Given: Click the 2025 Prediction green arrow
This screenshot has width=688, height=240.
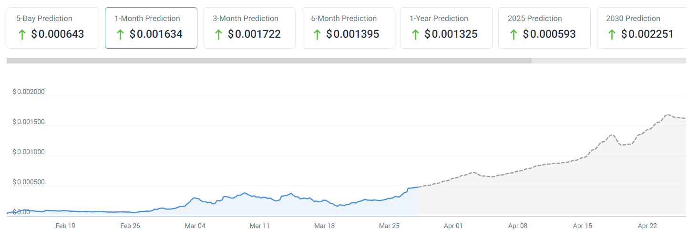Looking at the screenshot, I should pos(513,34).
